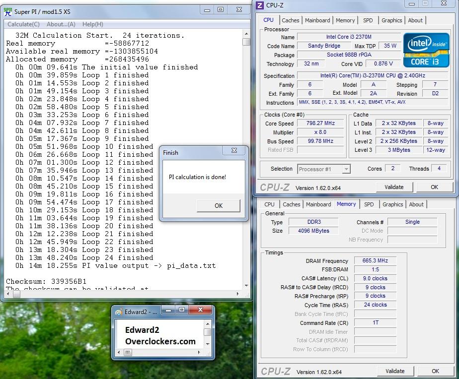Switch to Memory tab in upper CPU-Z window

pyautogui.click(x=345, y=20)
